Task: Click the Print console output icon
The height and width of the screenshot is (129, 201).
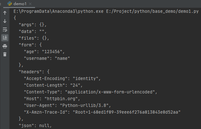Action: pyautogui.click(x=5, y=46)
